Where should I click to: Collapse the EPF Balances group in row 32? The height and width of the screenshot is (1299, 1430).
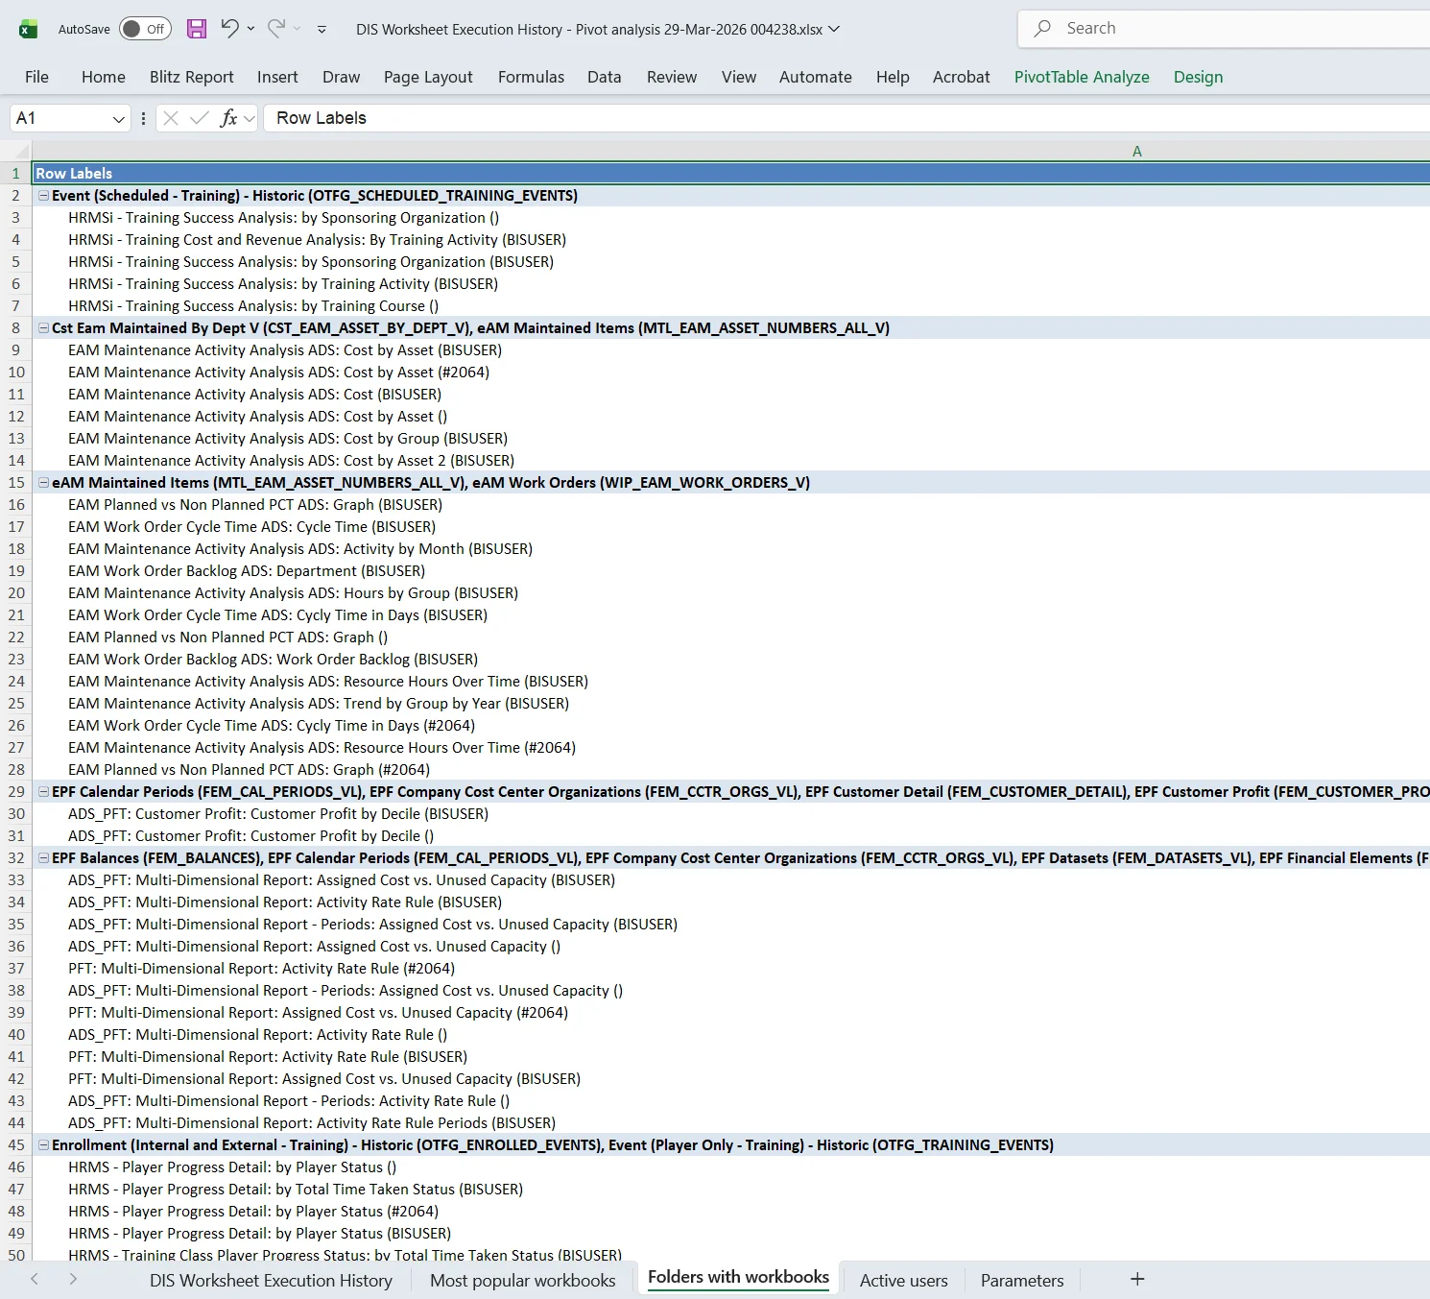coord(43,857)
